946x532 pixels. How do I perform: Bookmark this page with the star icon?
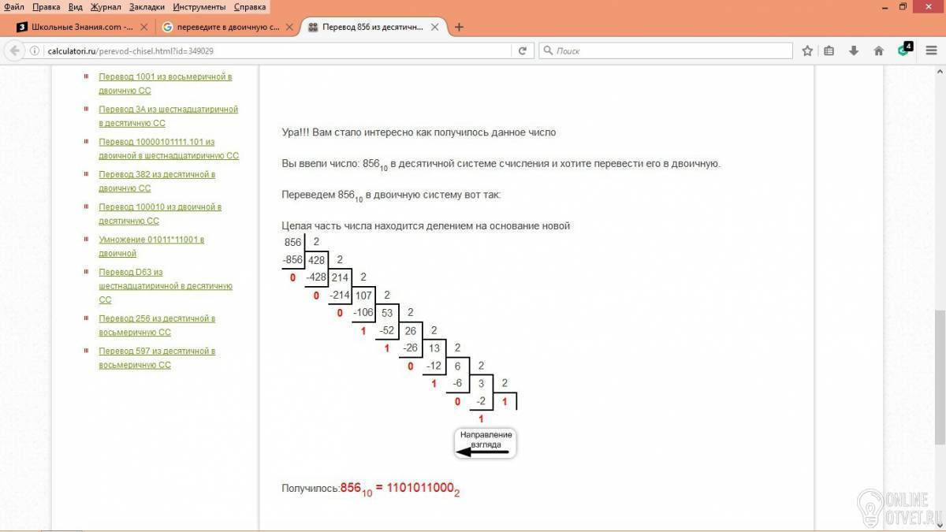(x=807, y=50)
